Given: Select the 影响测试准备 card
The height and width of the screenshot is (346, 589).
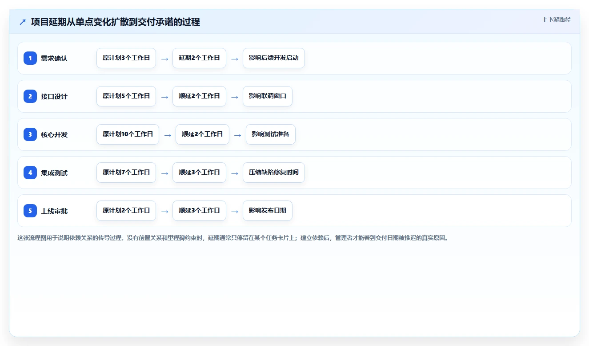Looking at the screenshot, I should tap(271, 134).
